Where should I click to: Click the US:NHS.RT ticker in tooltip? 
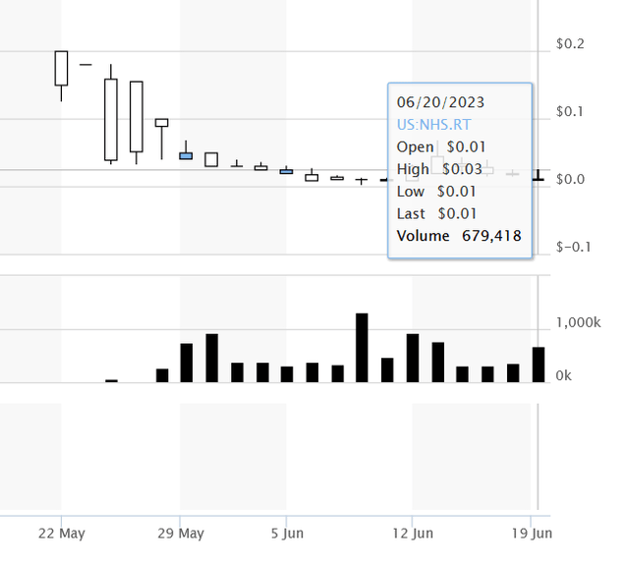click(x=434, y=125)
